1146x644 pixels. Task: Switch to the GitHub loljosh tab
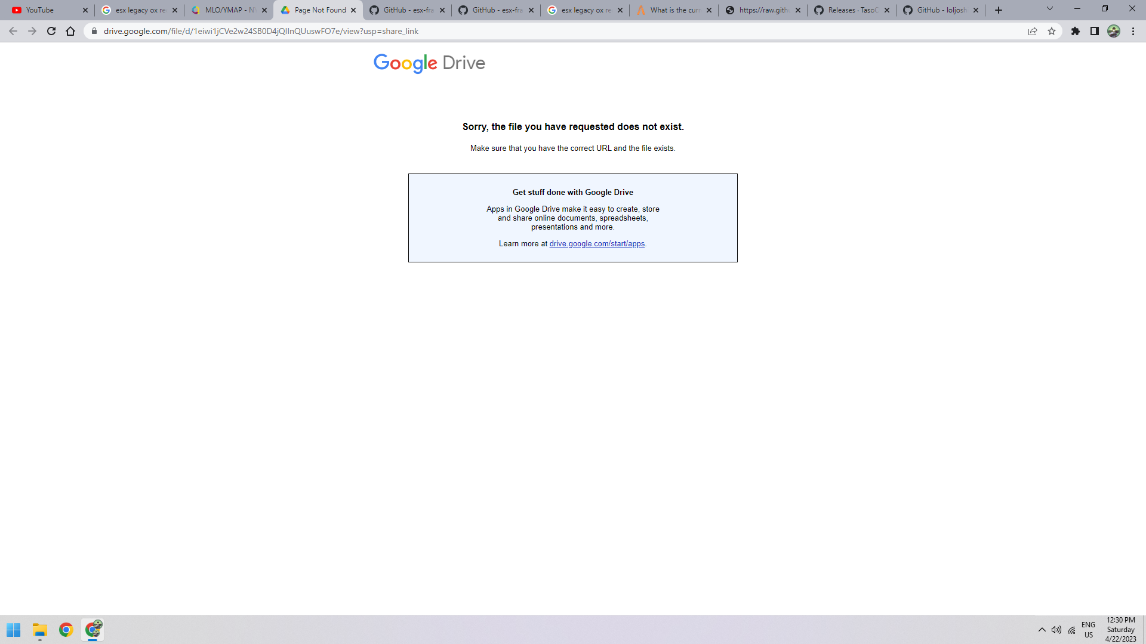pyautogui.click(x=941, y=10)
